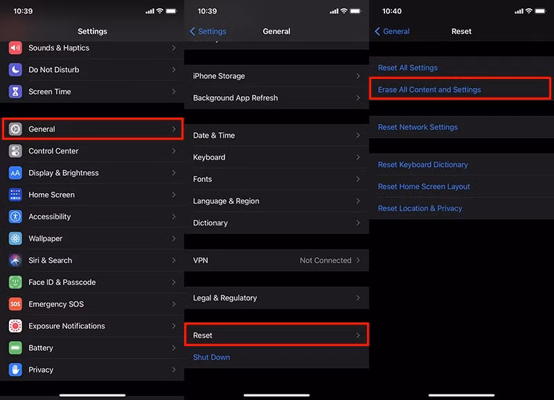Open the Reset row in General

276,335
